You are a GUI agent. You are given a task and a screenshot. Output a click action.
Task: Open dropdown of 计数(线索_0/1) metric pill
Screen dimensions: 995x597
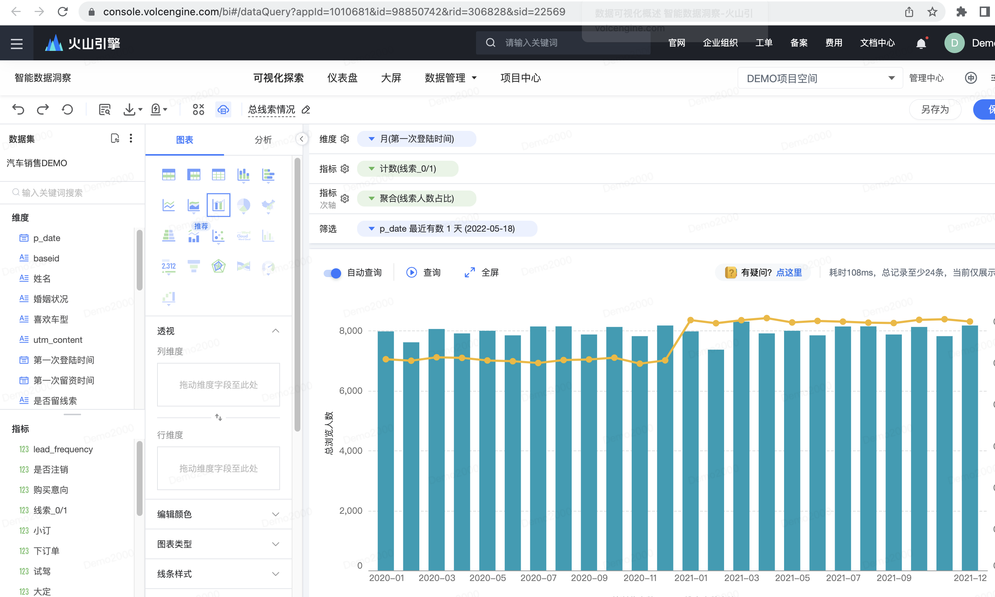pyautogui.click(x=372, y=169)
